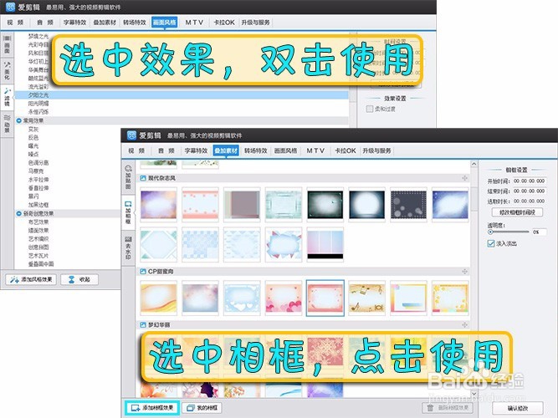This screenshot has width=558, height=418.
Task: Open MTV tab in back window
Action: pos(194,23)
